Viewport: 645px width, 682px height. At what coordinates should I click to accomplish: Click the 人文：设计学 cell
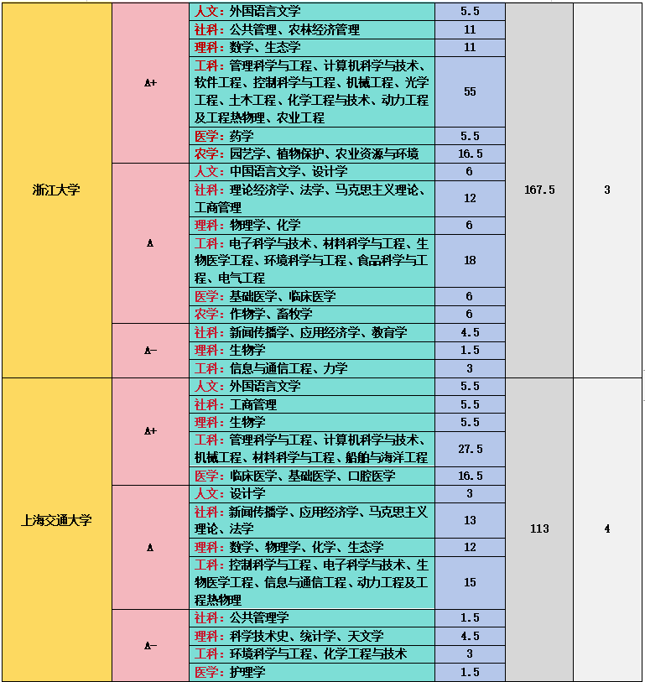pos(312,494)
